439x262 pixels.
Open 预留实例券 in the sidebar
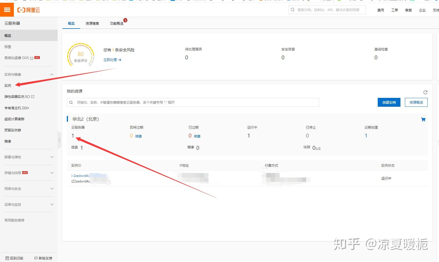pos(13,130)
